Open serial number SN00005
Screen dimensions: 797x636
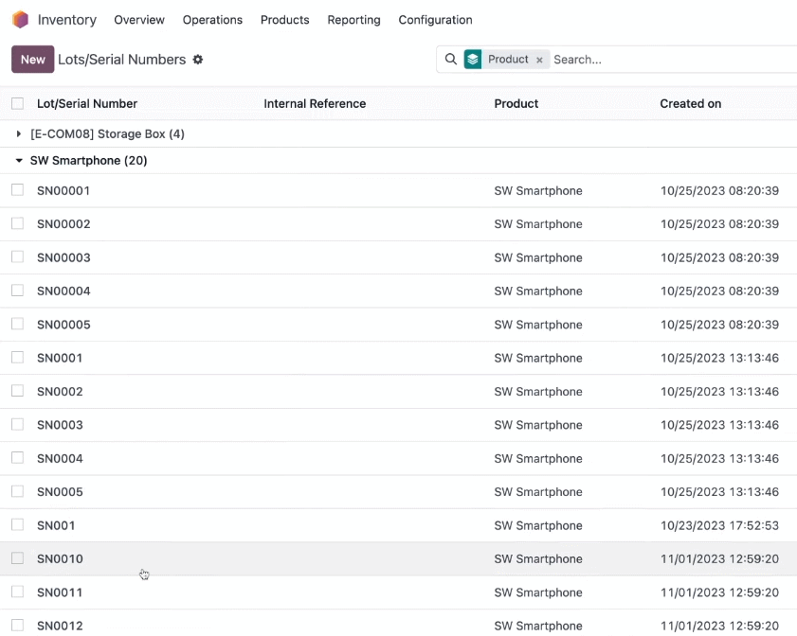click(x=63, y=325)
